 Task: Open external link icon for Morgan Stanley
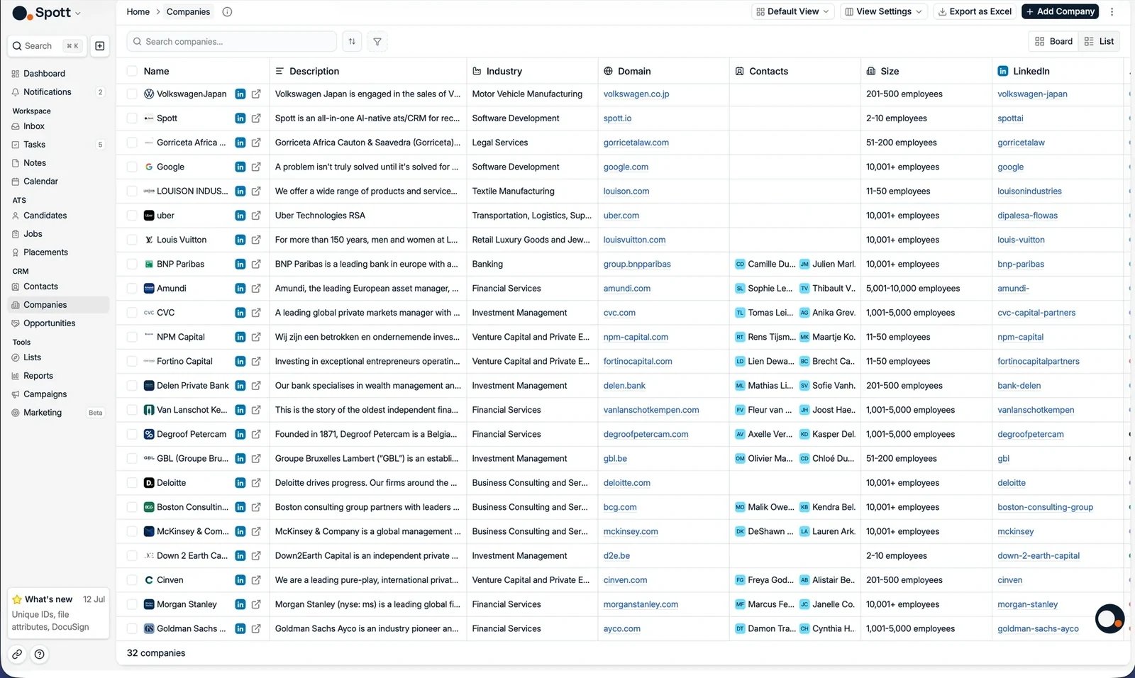256,604
